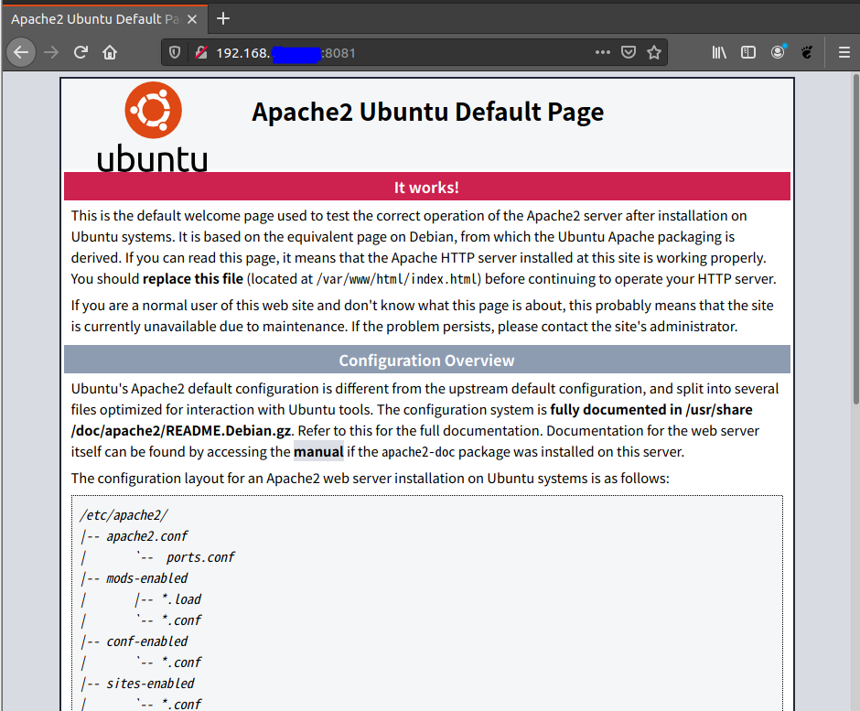Click the "It works!" red banner heading
Image resolution: width=860 pixels, height=711 pixels.
[x=426, y=187]
